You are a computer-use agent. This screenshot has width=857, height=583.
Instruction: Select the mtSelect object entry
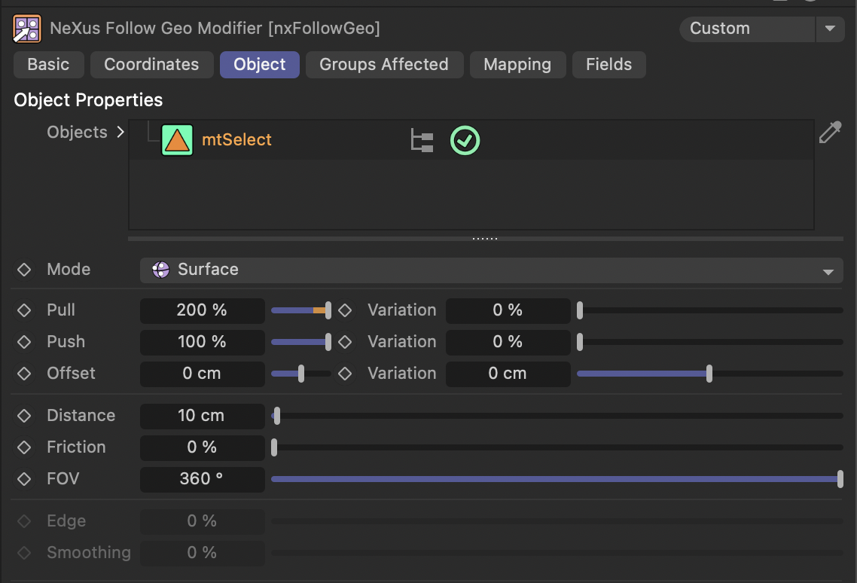[x=236, y=140]
